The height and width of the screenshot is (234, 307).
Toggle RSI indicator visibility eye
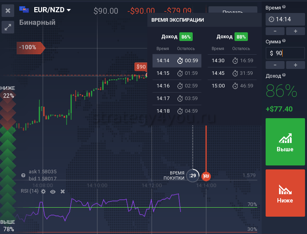[53, 191]
